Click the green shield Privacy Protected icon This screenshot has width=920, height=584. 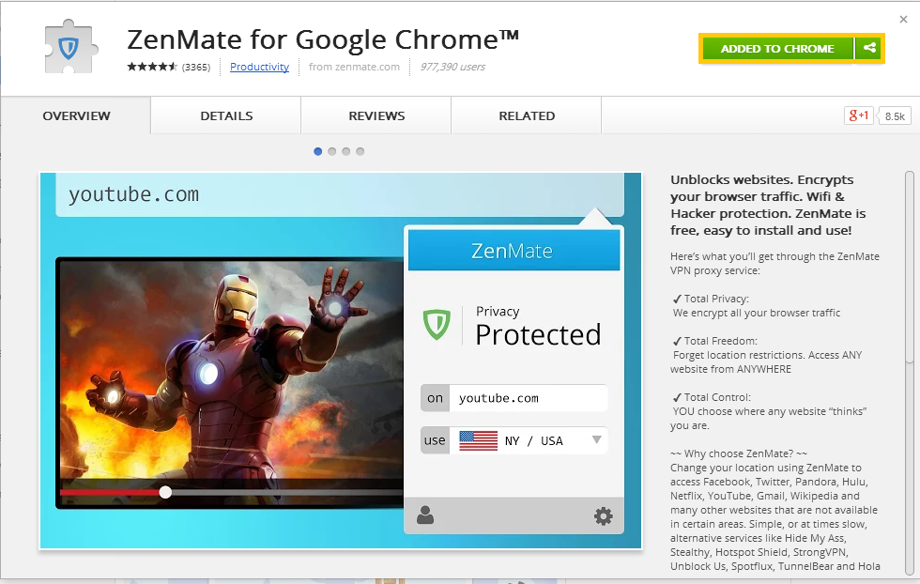pyautogui.click(x=437, y=325)
